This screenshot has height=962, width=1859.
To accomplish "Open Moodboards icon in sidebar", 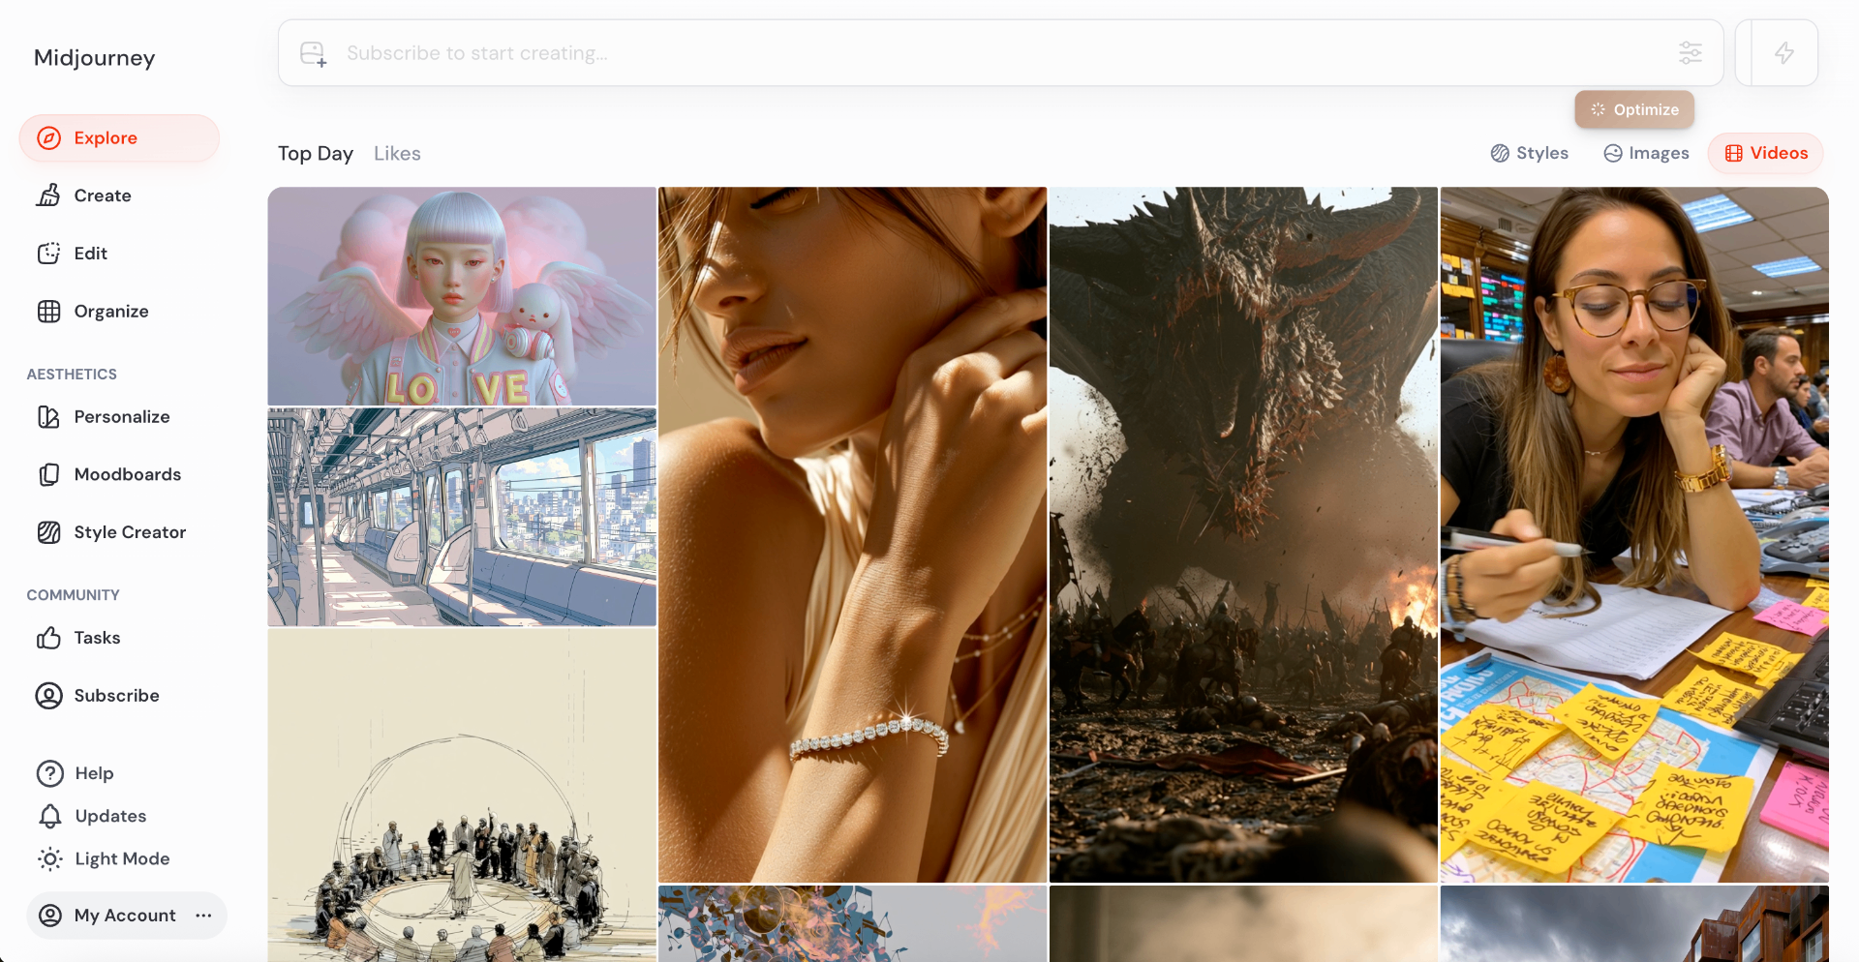I will [48, 475].
